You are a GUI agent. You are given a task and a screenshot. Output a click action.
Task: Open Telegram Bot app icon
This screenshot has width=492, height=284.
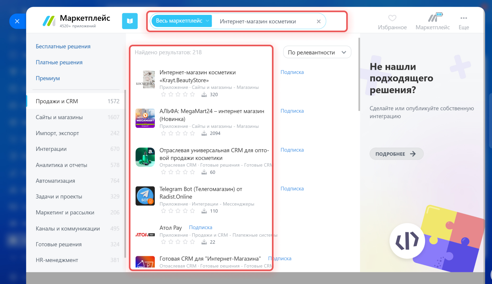(145, 196)
